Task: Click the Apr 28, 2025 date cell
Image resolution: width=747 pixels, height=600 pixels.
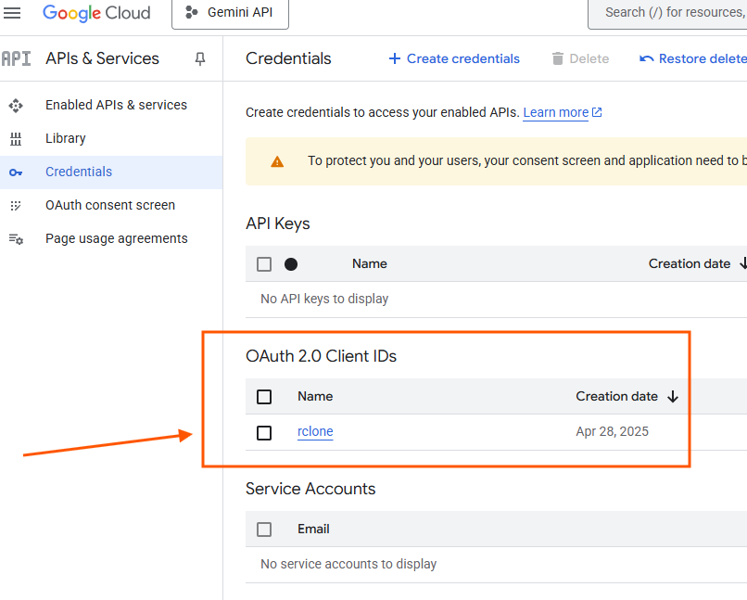Action: coord(613,431)
